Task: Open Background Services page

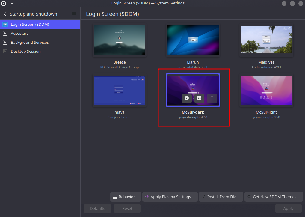Action: pyautogui.click(x=40, y=42)
